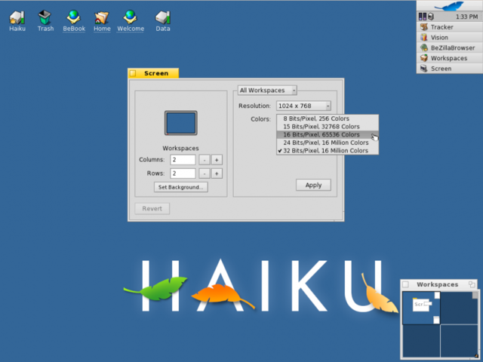The width and height of the screenshot is (483, 362).
Task: Select 16 Bits/Pixel, 65536 Colors
Action: [328, 134]
